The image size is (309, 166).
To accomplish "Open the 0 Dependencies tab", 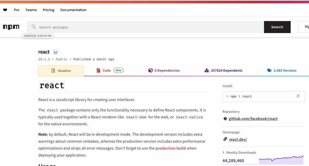I will pyautogui.click(x=164, y=71).
